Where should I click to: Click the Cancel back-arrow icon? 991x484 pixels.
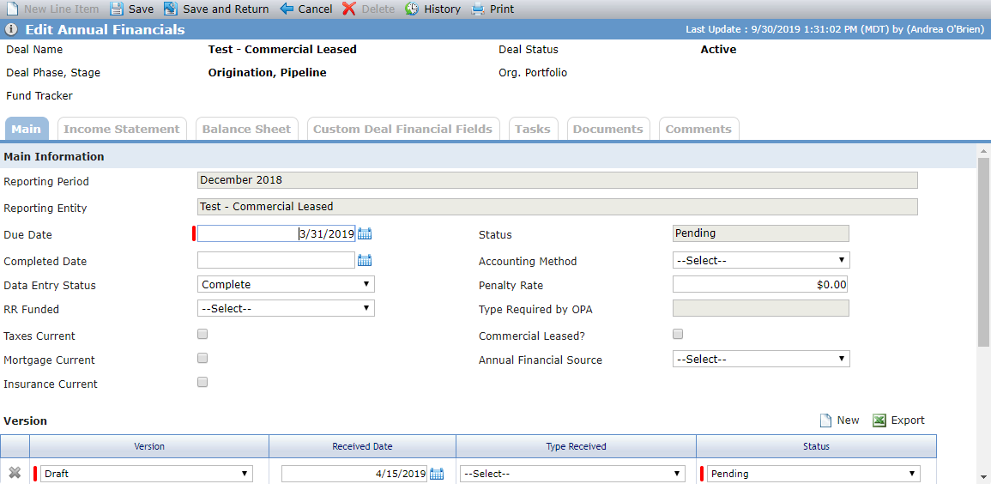287,9
